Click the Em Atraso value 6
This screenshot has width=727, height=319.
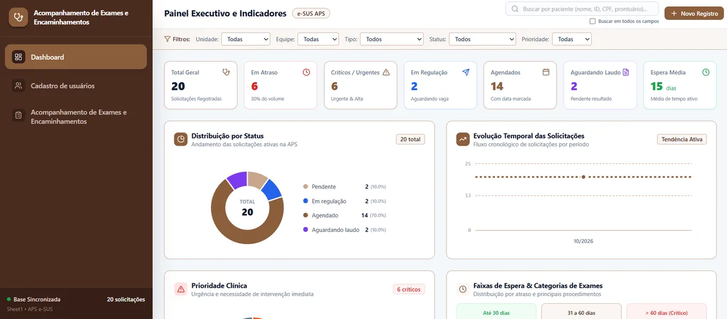pos(254,86)
